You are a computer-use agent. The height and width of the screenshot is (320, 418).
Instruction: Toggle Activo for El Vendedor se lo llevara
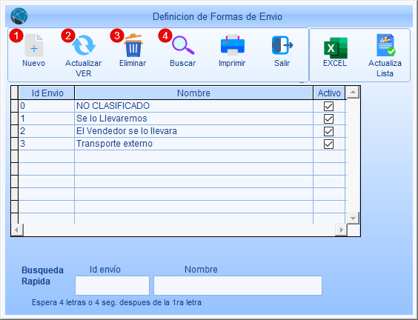[328, 131]
